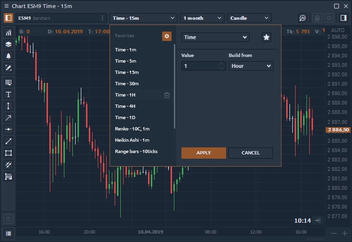Click the volume analysis magnifier icon
Image resolution: width=352 pixels, height=242 pixels.
click(x=303, y=18)
